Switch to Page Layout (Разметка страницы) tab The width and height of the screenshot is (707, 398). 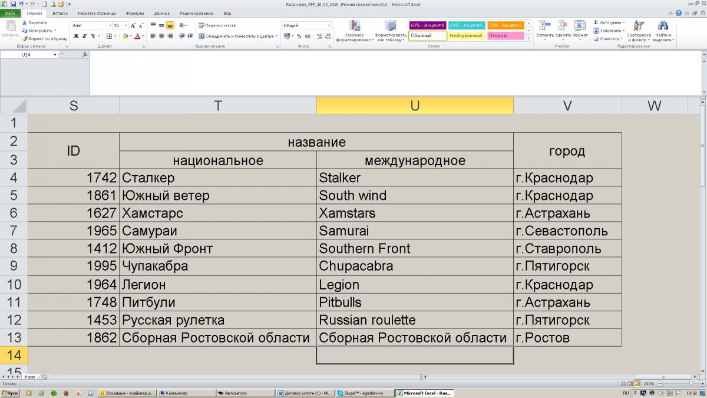(x=97, y=12)
